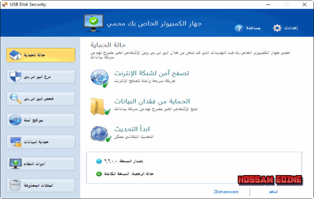Open the Zbshareware link

coord(226,192)
